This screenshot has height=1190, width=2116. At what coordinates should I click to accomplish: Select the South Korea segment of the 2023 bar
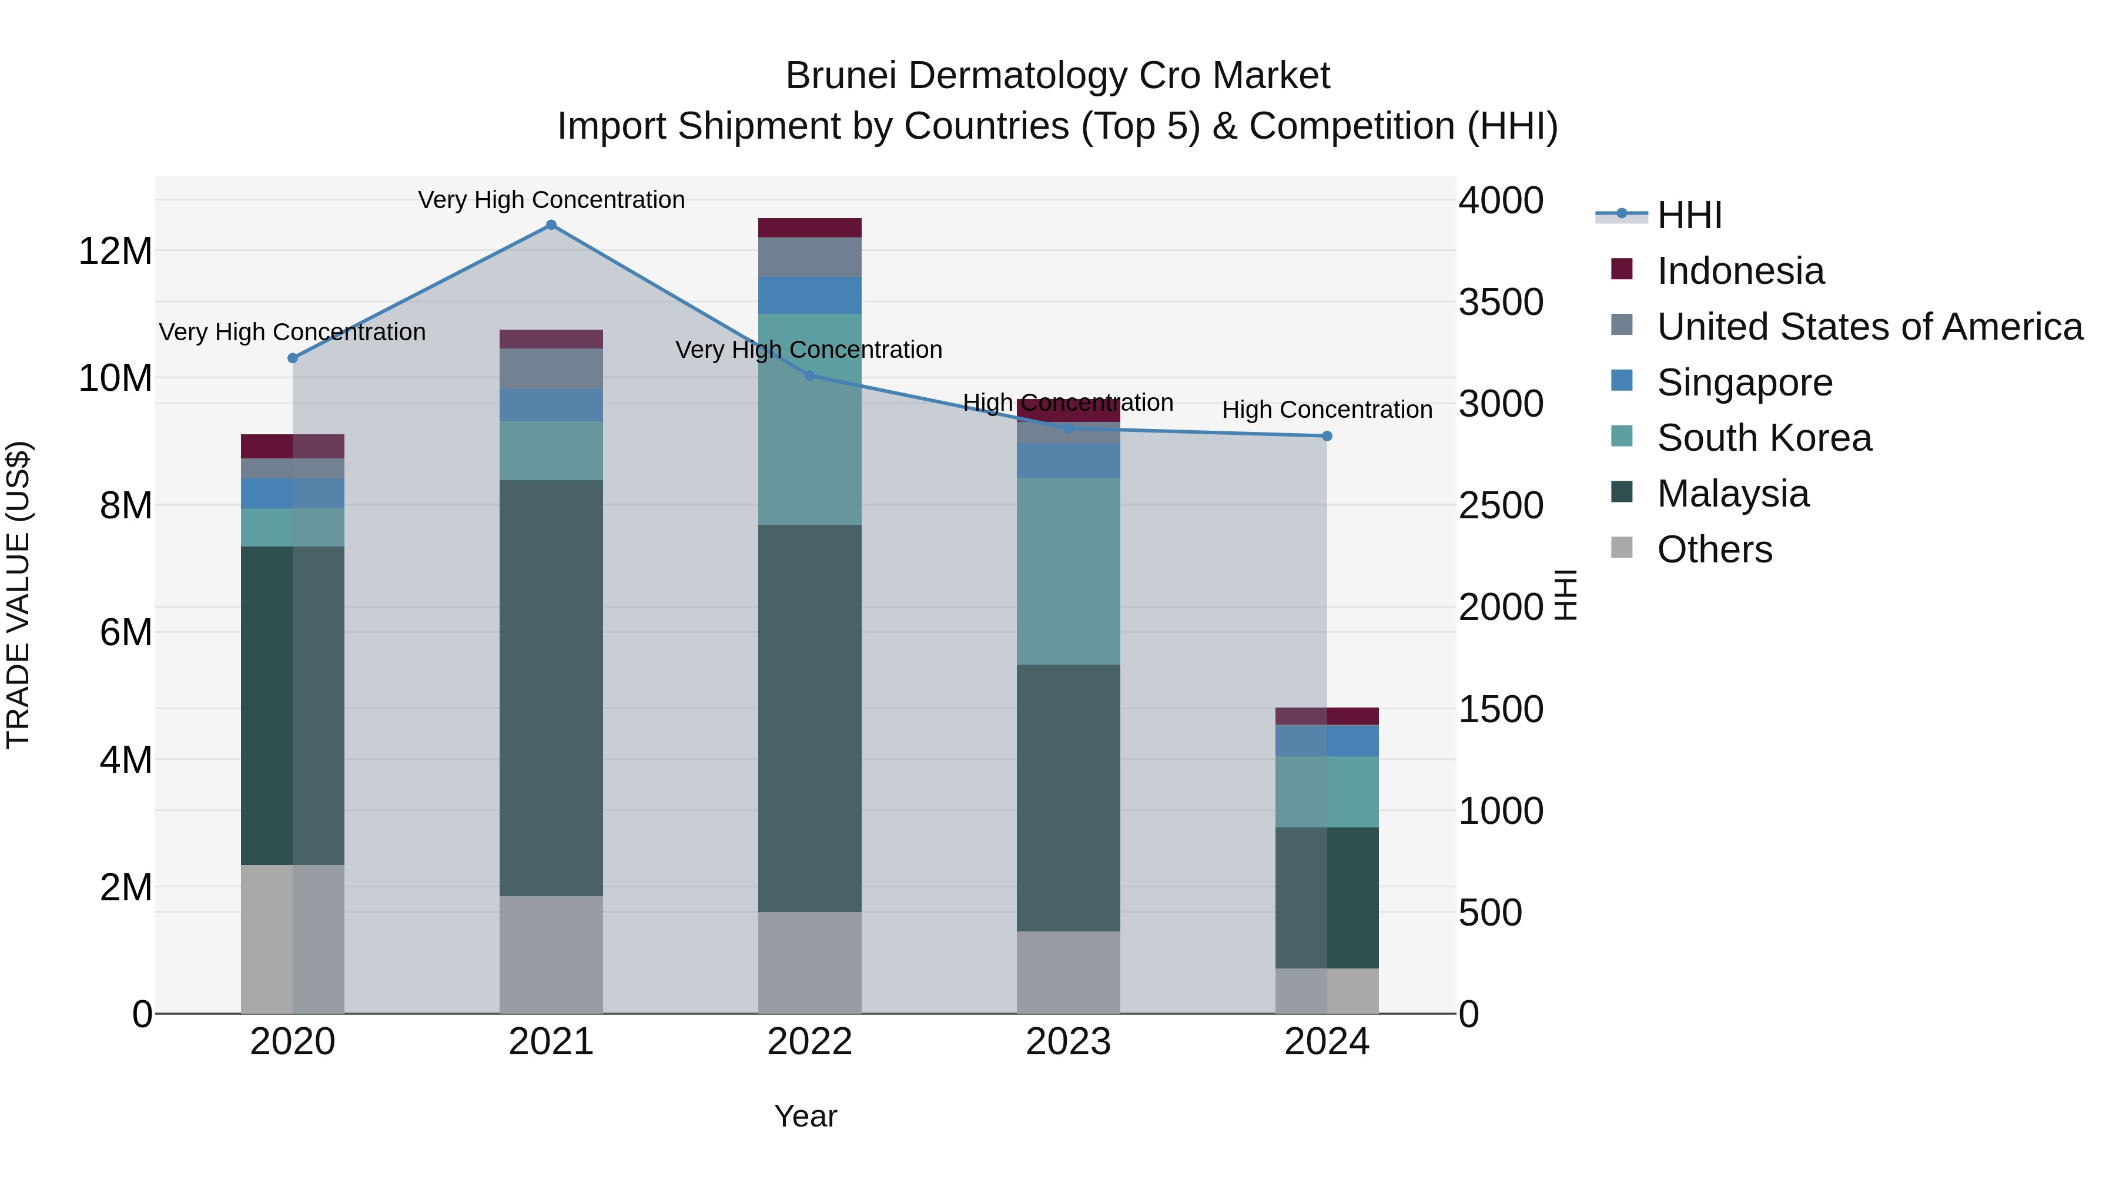(x=1068, y=572)
